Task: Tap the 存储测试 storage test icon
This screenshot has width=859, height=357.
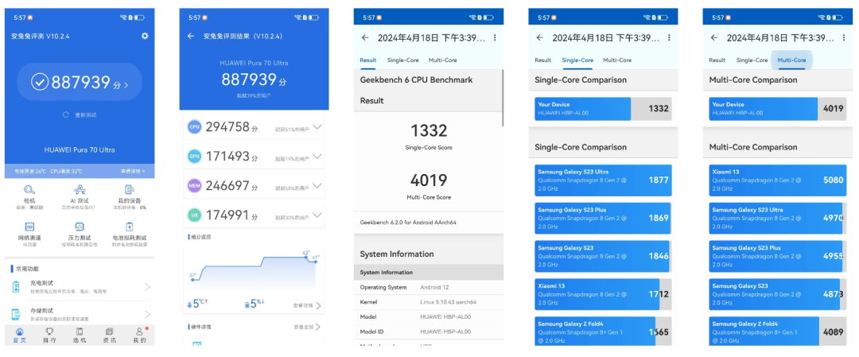Action: point(16,314)
